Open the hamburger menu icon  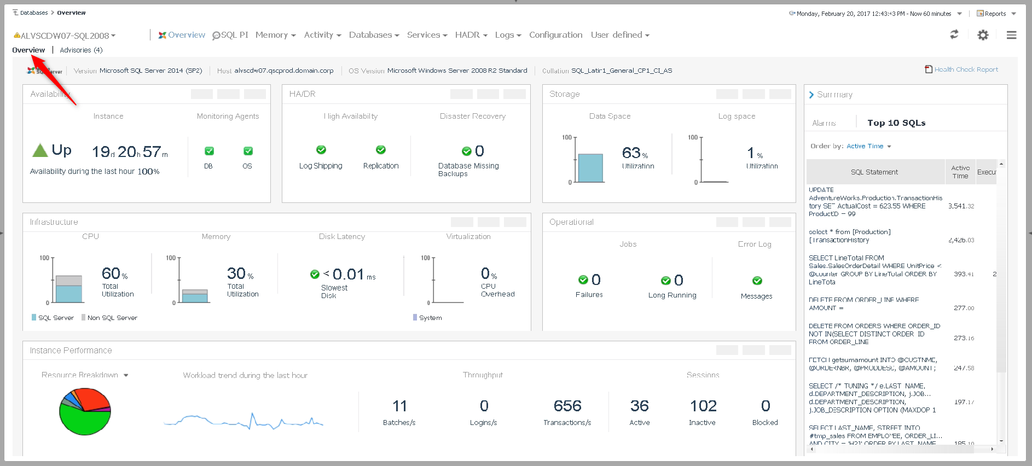click(1011, 35)
